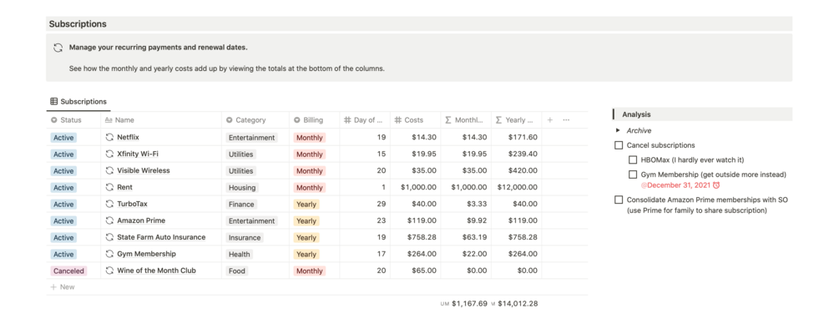The width and height of the screenshot is (839, 329).
Task: Open the Monthly formula column header
Action: click(x=466, y=120)
